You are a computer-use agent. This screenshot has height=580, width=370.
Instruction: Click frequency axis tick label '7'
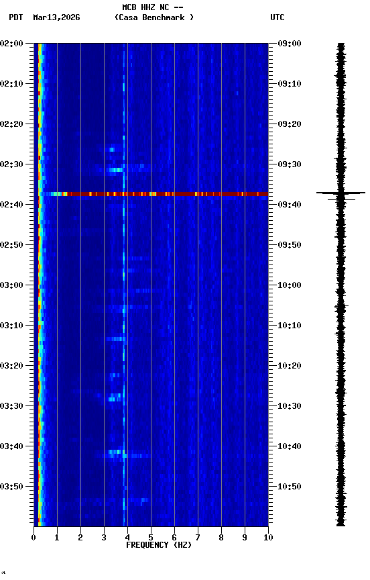pos(198,538)
